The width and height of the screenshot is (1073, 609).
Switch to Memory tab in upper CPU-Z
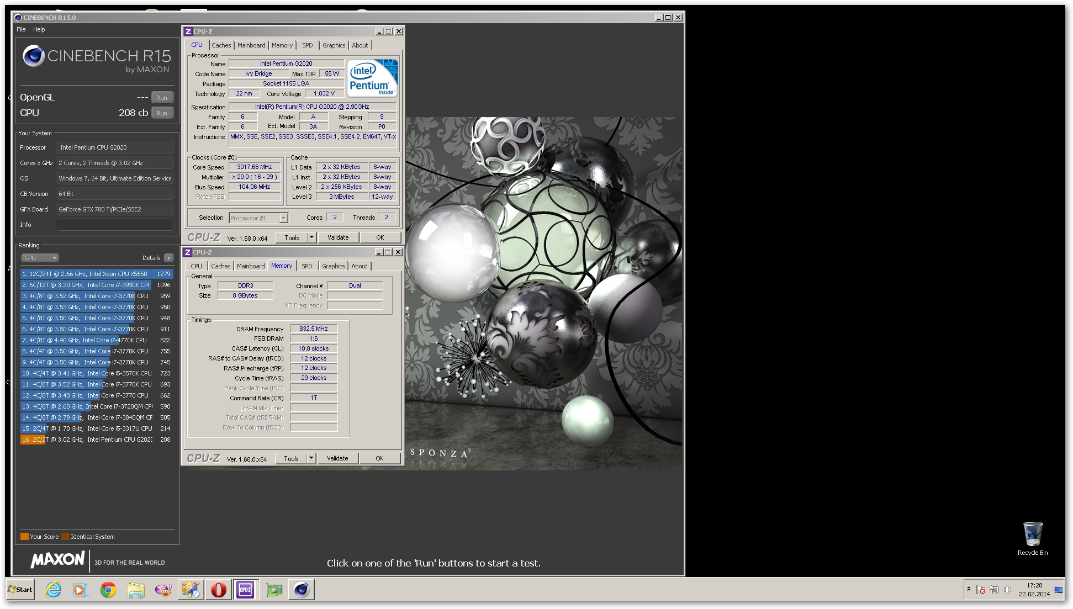[282, 45]
